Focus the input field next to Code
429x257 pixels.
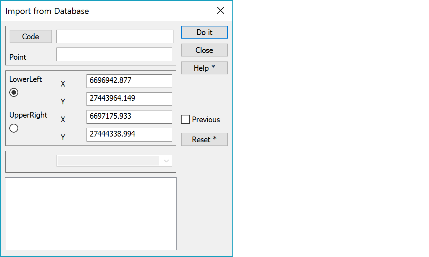pos(115,36)
